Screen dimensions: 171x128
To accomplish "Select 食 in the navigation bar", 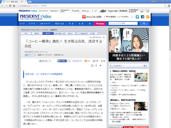I will click(x=90, y=24).
